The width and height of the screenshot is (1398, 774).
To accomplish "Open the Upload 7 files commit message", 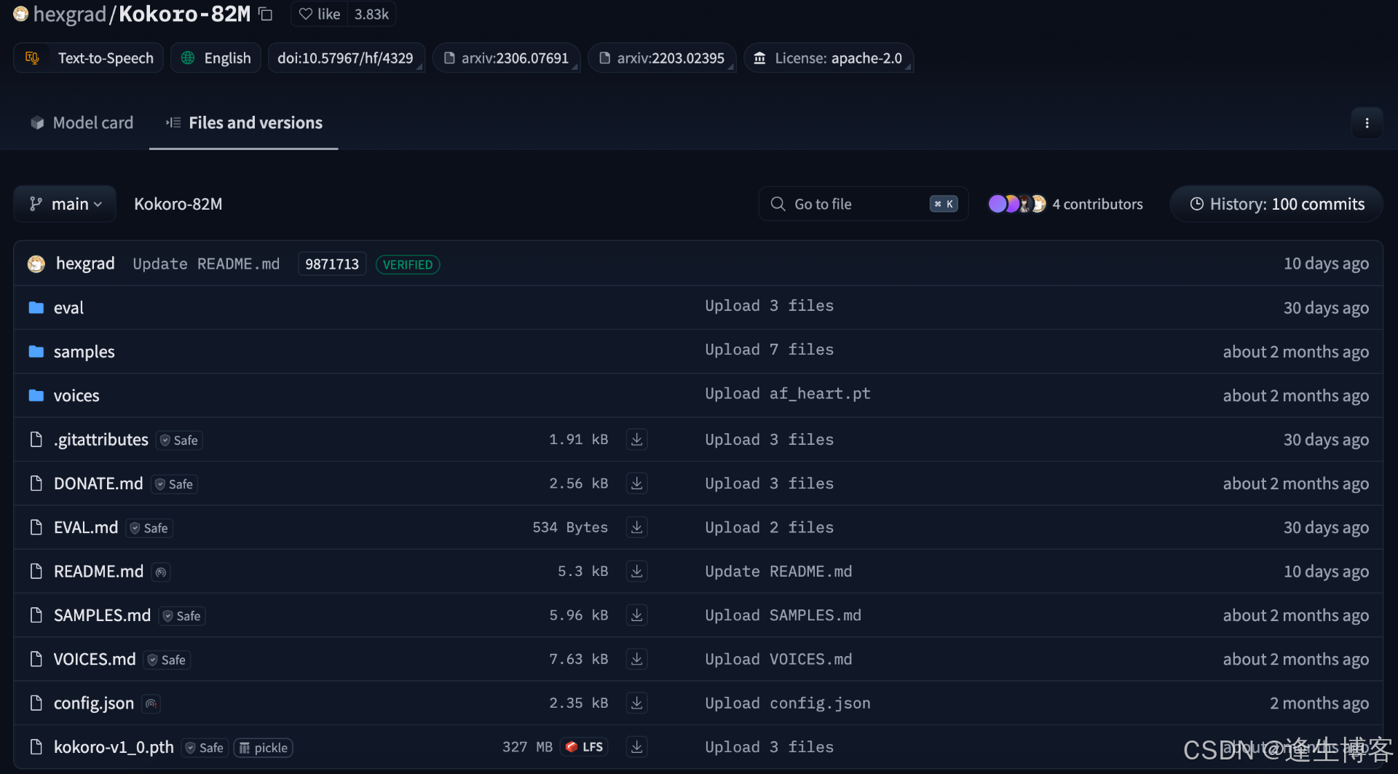I will tap(769, 350).
